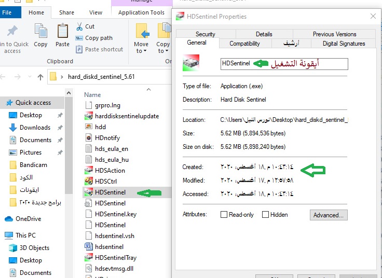Enable the Read-only attribute checkbox
This screenshot has height=278, width=382.
(x=224, y=215)
